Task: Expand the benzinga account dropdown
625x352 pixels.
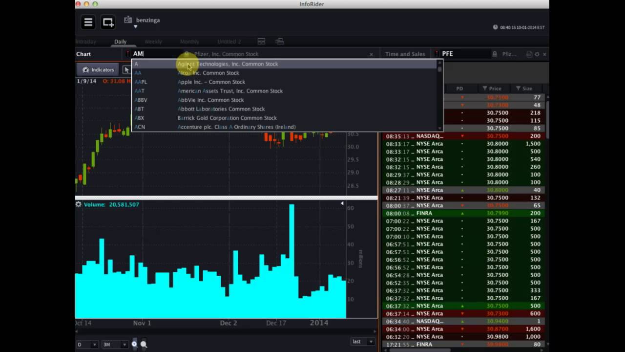Action: click(x=136, y=27)
